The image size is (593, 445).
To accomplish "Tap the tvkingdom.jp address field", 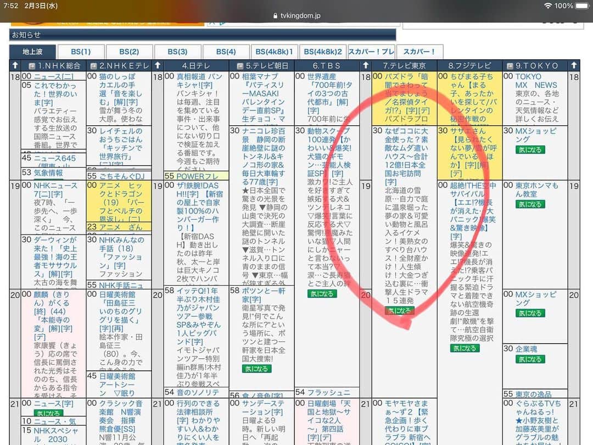I will click(x=296, y=16).
